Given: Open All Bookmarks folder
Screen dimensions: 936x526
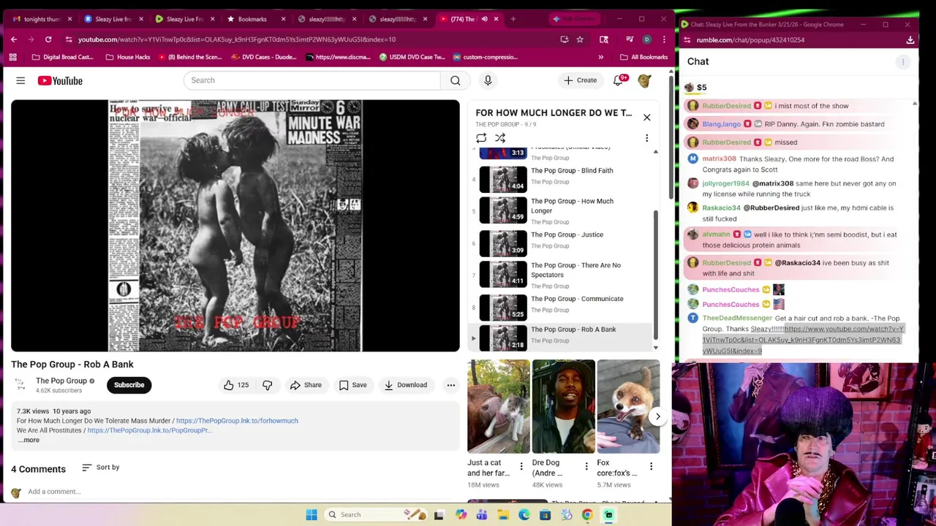Looking at the screenshot, I should [643, 57].
